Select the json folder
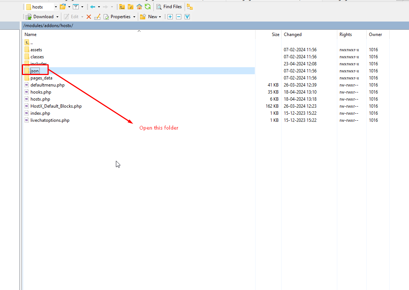 tap(35, 71)
